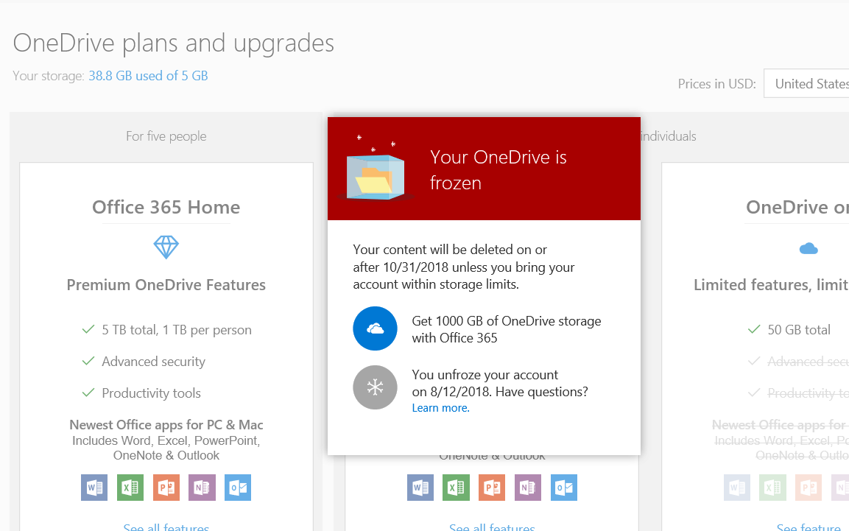Click Productivity tools feature in Office 365 Home
The height and width of the screenshot is (531, 849).
[151, 393]
